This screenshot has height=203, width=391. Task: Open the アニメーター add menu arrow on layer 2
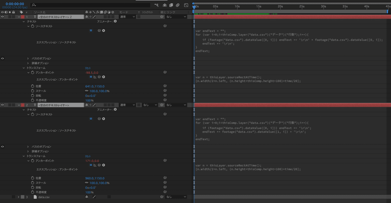(115, 110)
